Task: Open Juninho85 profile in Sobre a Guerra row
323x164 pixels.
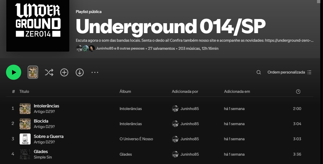Action: pyautogui.click(x=190, y=139)
